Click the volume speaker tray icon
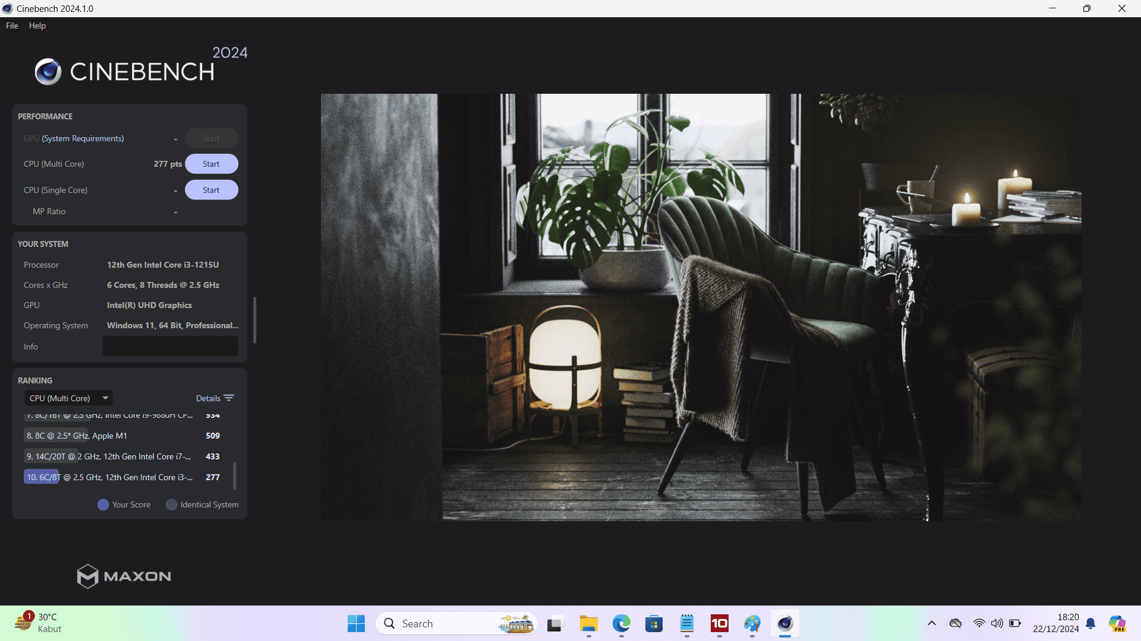 tap(997, 623)
